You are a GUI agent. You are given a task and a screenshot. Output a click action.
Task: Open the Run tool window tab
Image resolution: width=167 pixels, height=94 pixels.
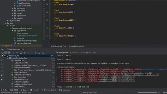pyautogui.click(x=4, y=90)
